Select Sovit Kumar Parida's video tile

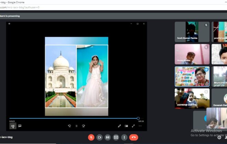(192, 32)
